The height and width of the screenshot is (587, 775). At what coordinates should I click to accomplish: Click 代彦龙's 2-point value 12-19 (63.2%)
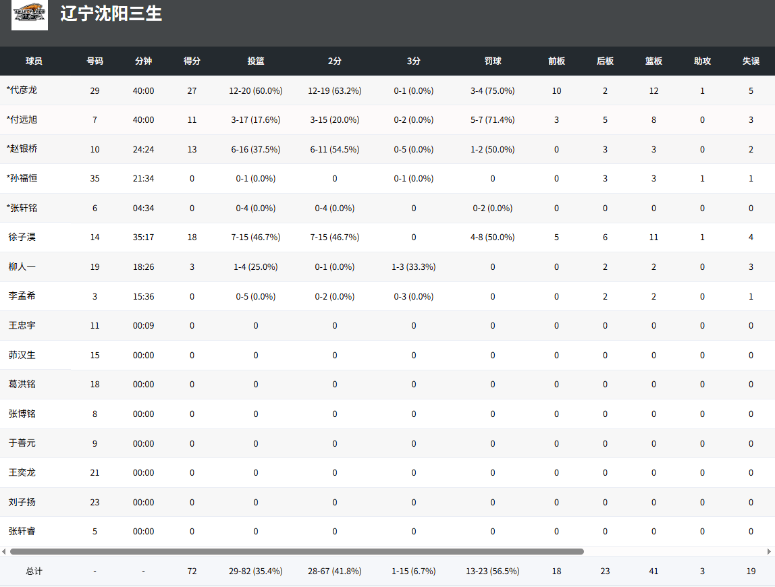(335, 91)
